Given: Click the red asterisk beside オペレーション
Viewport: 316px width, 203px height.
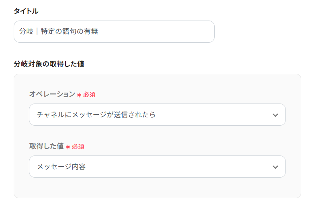Looking at the screenshot, I should pyautogui.click(x=79, y=95).
